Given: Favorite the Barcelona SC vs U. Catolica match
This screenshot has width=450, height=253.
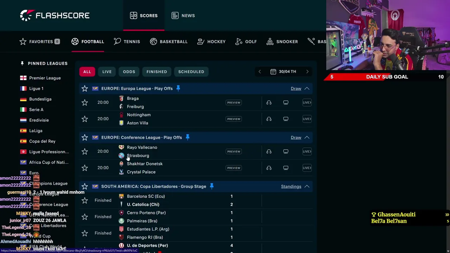Looking at the screenshot, I should (85, 200).
